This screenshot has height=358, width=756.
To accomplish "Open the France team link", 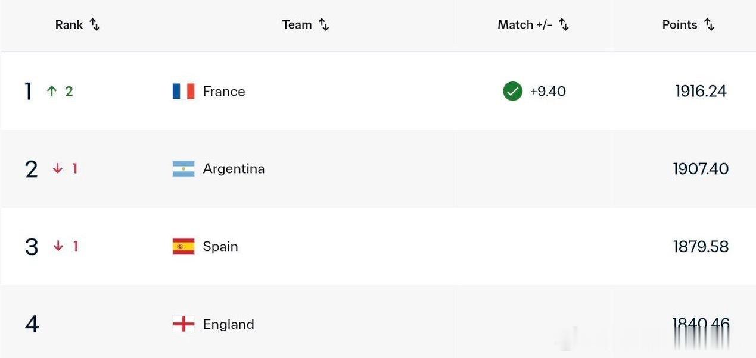I will (224, 91).
